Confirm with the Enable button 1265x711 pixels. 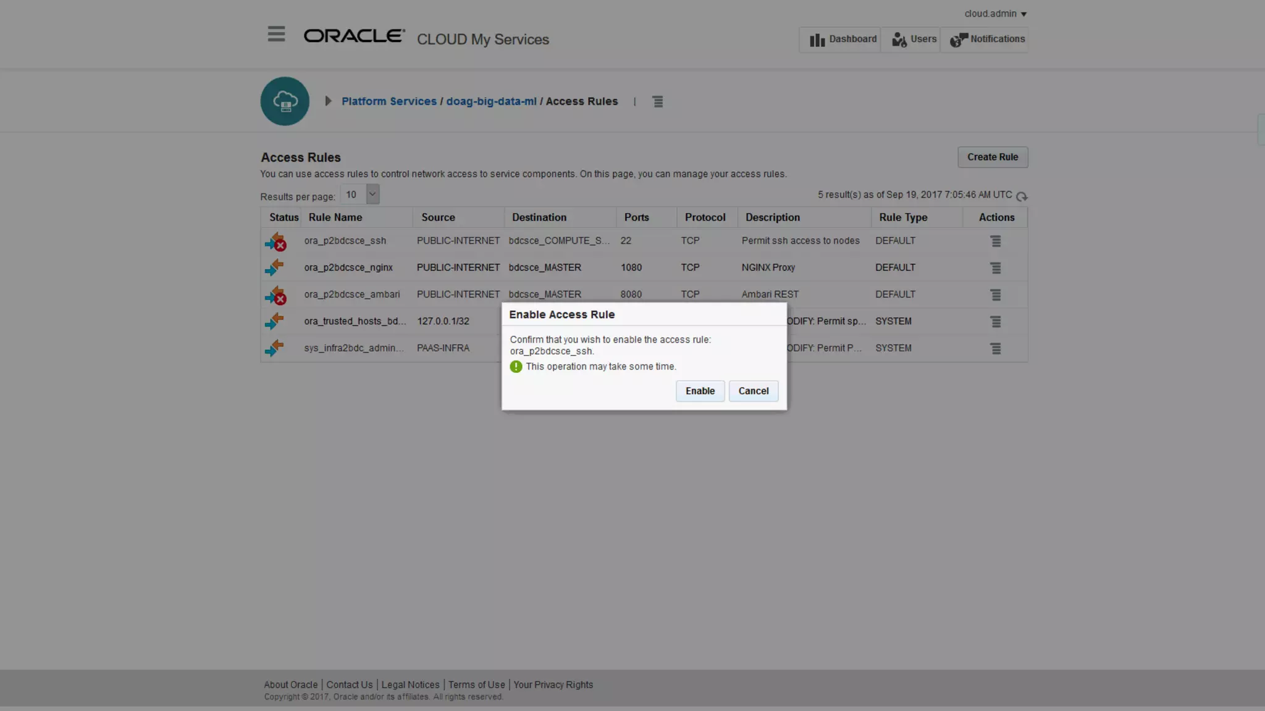click(699, 391)
